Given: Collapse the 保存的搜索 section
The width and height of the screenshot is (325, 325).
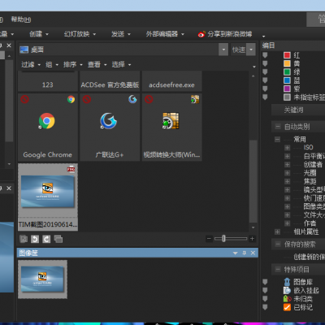Looking at the screenshot, I should pos(278,245).
